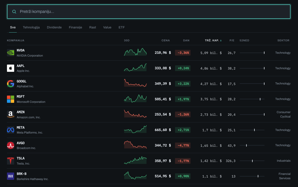Select the Google logo in GOOGL row
Viewport: 298px width, 187px height.
(x=11, y=84)
